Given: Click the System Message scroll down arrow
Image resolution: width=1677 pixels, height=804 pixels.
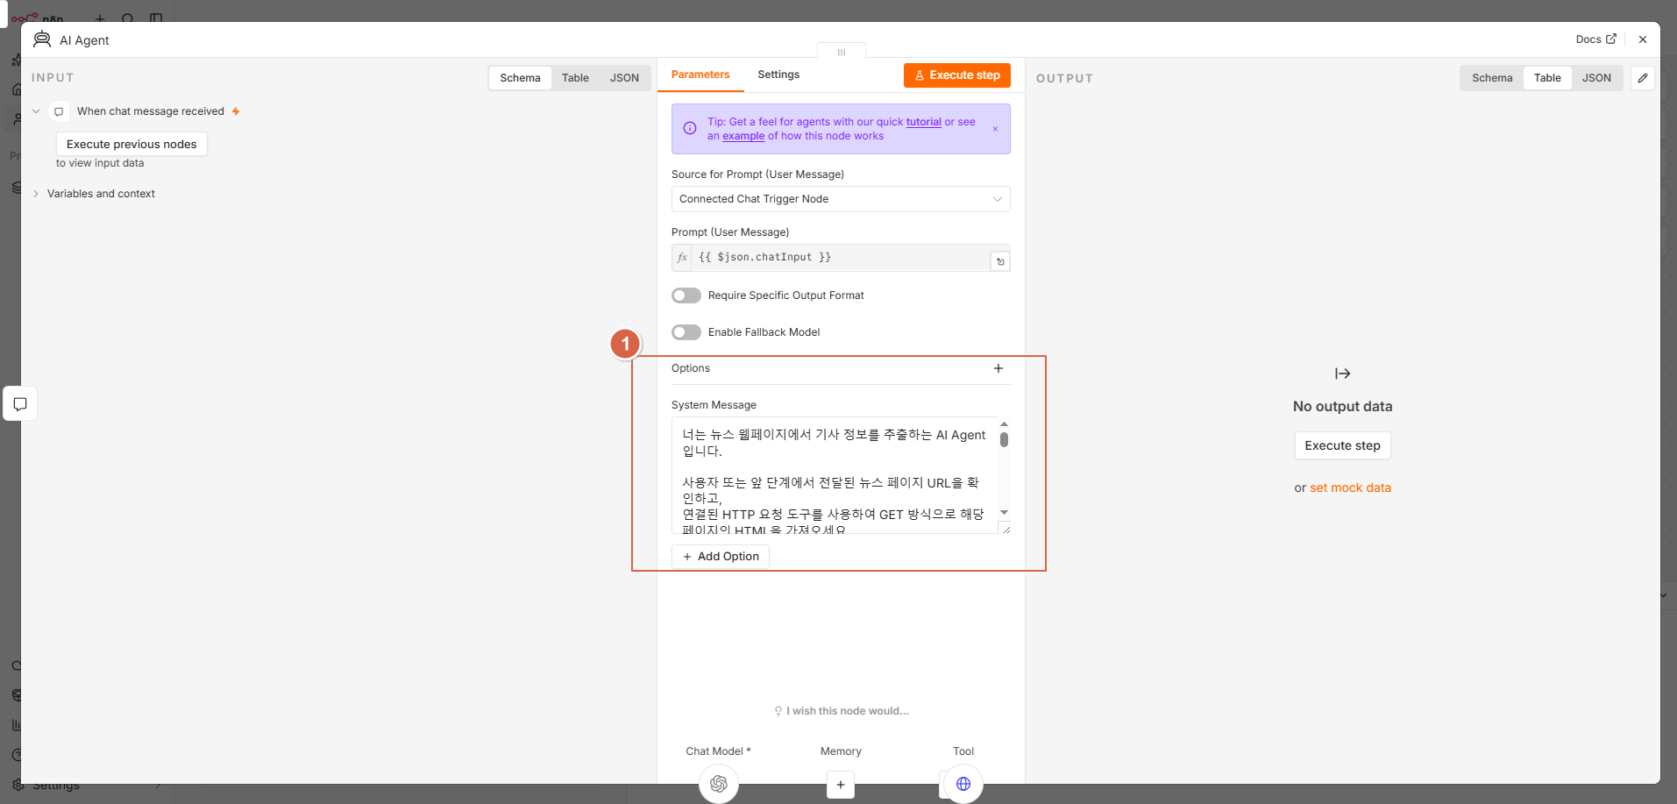Looking at the screenshot, I should [1005, 512].
